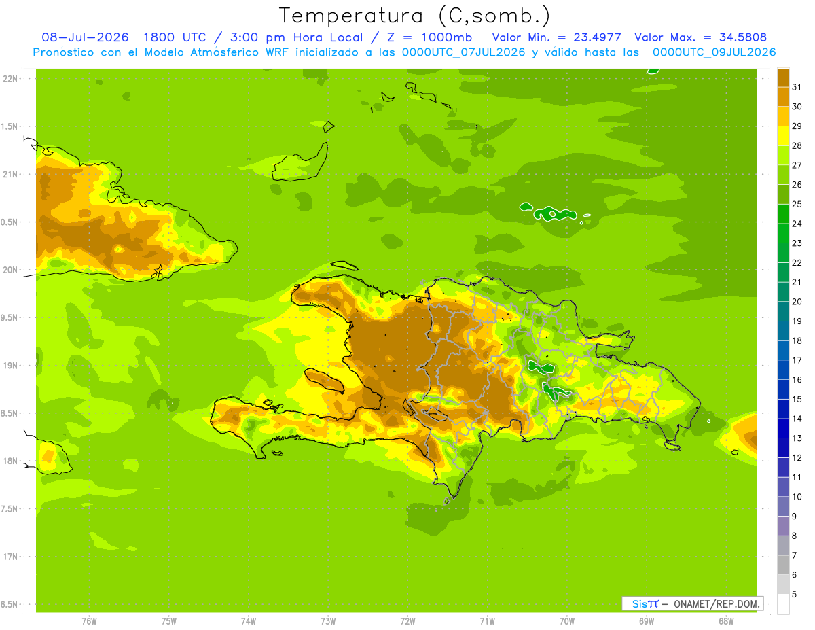Viewport: 815px width, 630px height.
Task: Click the color bar segment between 29 and 30
Action: pyautogui.click(x=783, y=116)
